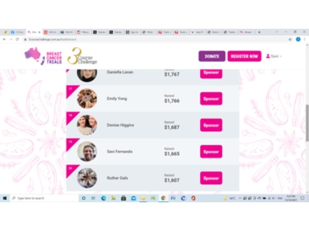This screenshot has height=231, width=309.
Task: Open Microsoft Edge from the taskbar
Action: [104, 198]
